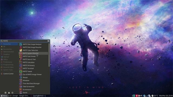Screen dimensions: 173x97
Task: Show Administration category apps
Action: click(x=9, y=52)
